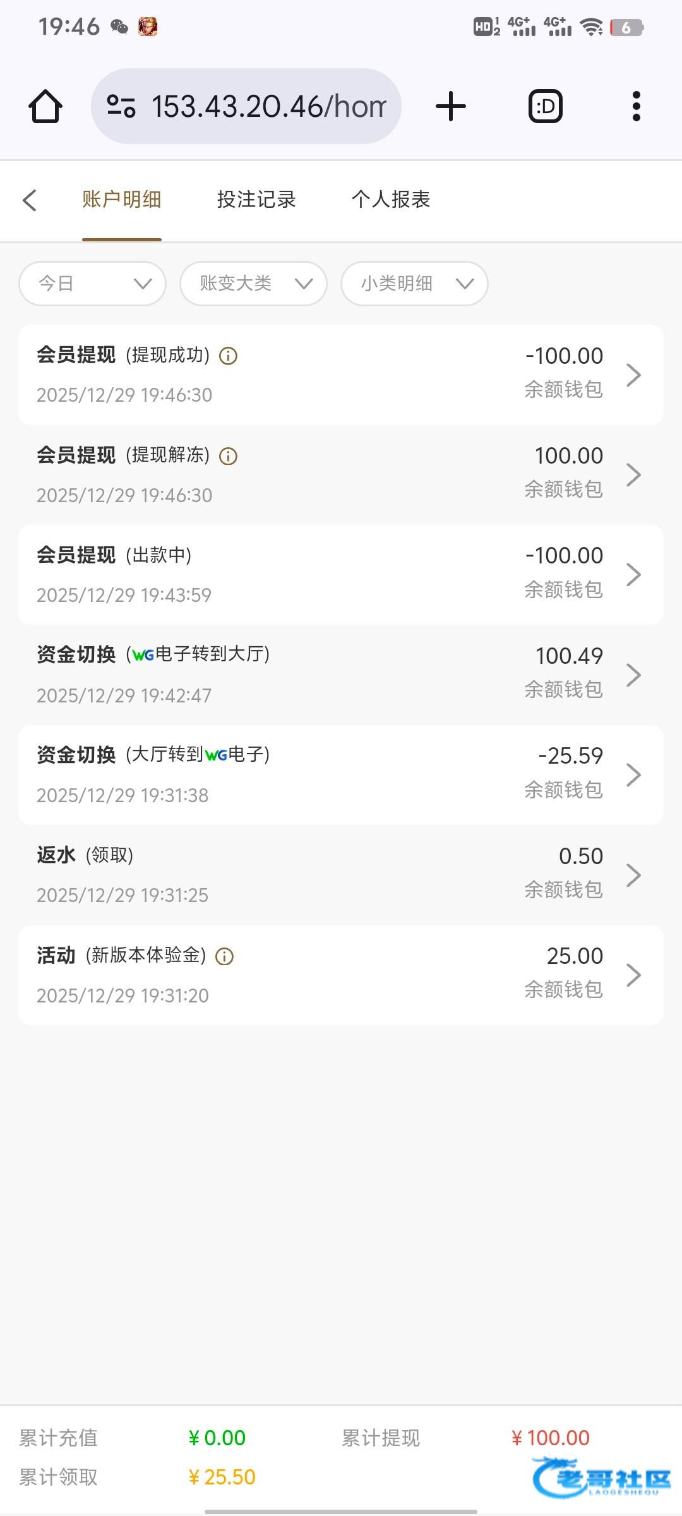
Task: Switch to the 投注记录 tab
Action: [256, 200]
